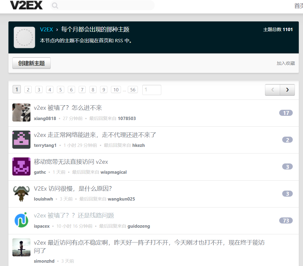Open louishwh's GNU head avatar
This screenshot has height=266, width=303.
(21, 193)
